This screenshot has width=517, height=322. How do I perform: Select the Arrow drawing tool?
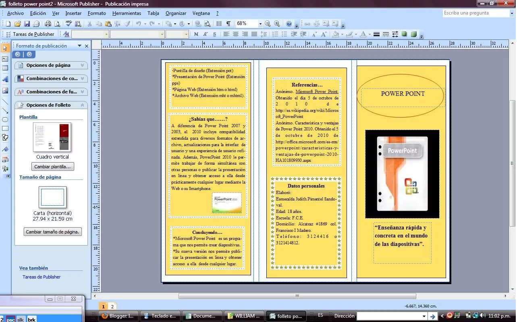pos(5,110)
